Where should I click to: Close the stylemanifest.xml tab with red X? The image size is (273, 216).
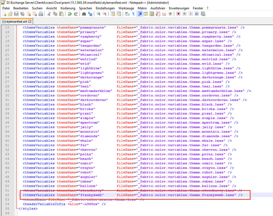click(30, 21)
